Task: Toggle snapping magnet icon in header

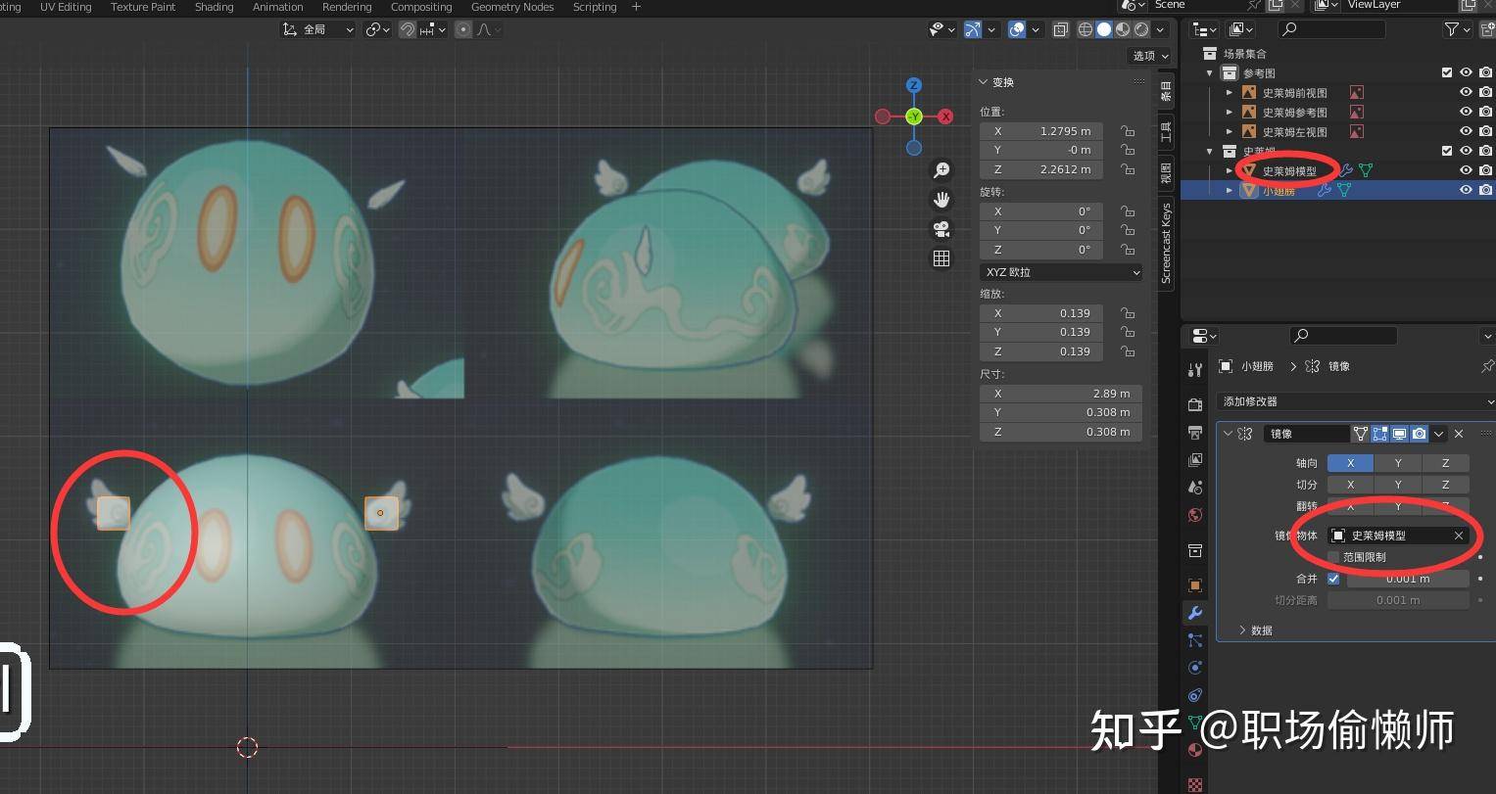Action: (x=408, y=29)
